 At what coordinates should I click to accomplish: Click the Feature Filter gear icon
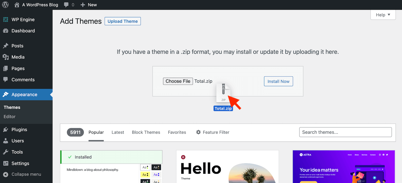click(x=198, y=132)
